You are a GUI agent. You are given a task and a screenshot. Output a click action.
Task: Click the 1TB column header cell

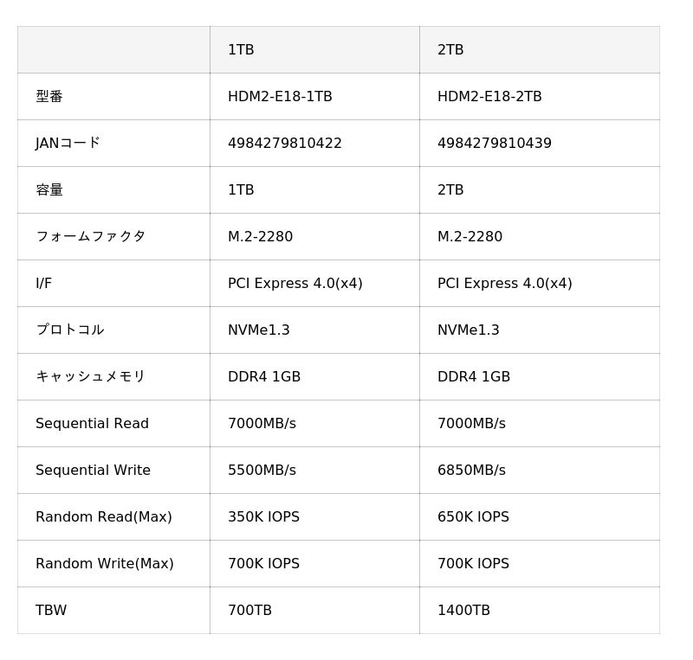(241, 50)
